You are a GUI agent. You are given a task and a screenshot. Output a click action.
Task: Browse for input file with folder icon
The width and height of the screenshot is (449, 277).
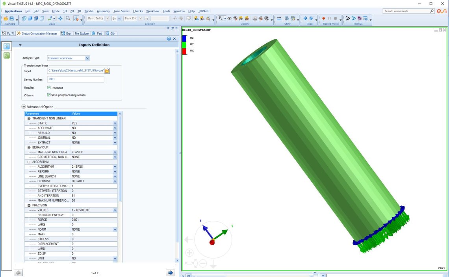click(x=107, y=71)
